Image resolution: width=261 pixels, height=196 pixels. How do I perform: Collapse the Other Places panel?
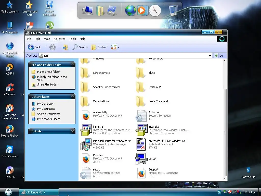coord(73,96)
